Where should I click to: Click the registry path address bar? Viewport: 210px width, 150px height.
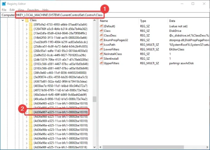click(105, 15)
